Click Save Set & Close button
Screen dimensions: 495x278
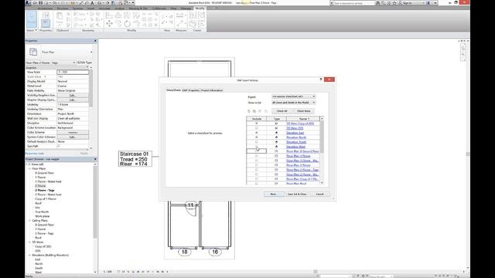(x=297, y=194)
